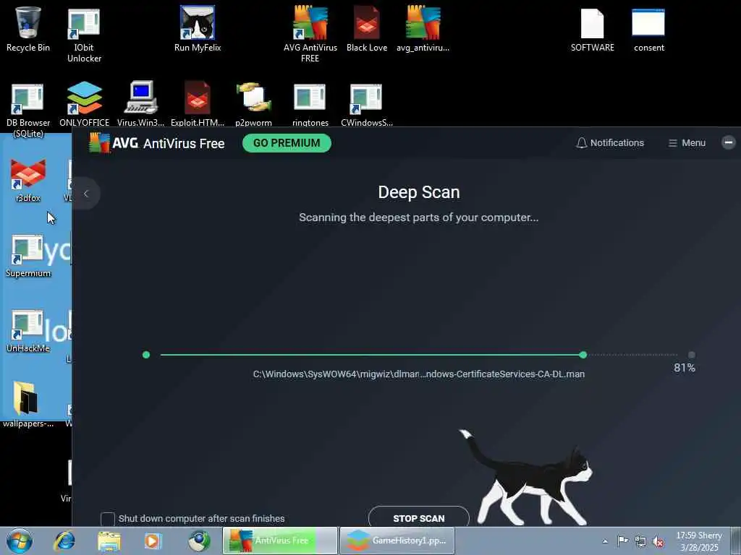741x555 pixels.
Task: Click the 81% scan progress label
Action: [685, 368]
